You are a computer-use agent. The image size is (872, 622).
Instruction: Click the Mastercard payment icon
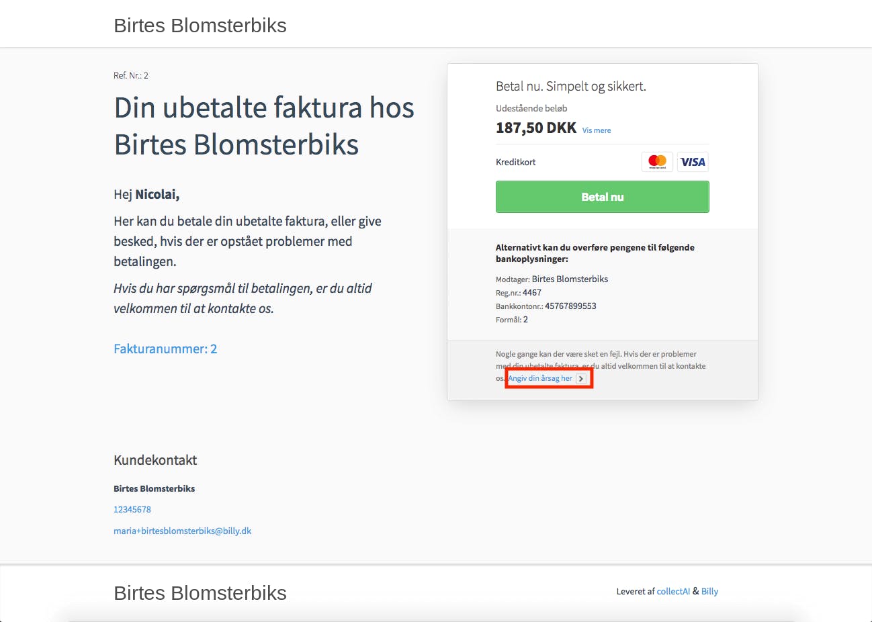coord(657,162)
